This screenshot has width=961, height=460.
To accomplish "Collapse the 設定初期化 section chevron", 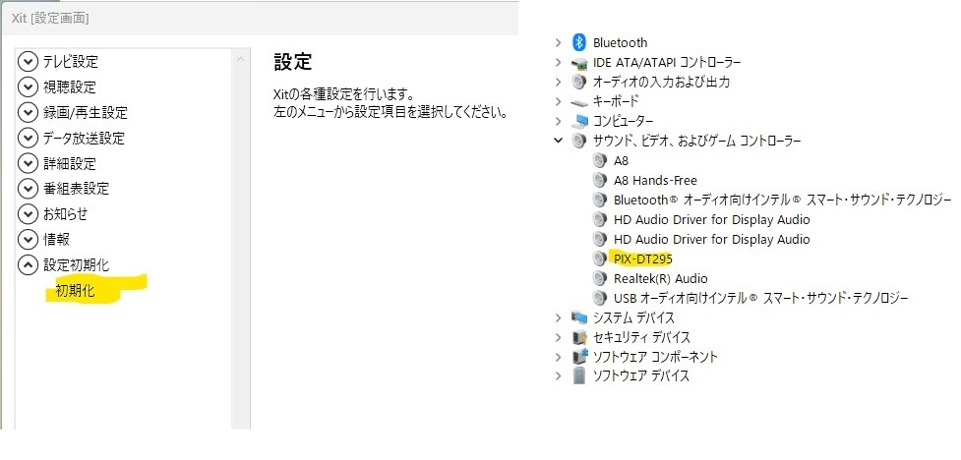I will pyautogui.click(x=29, y=264).
